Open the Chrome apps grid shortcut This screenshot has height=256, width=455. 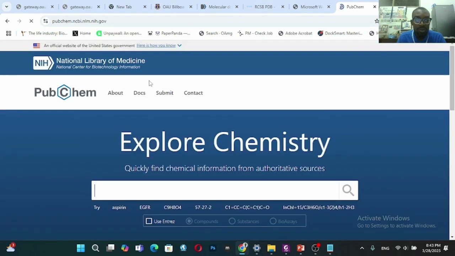coord(9,33)
